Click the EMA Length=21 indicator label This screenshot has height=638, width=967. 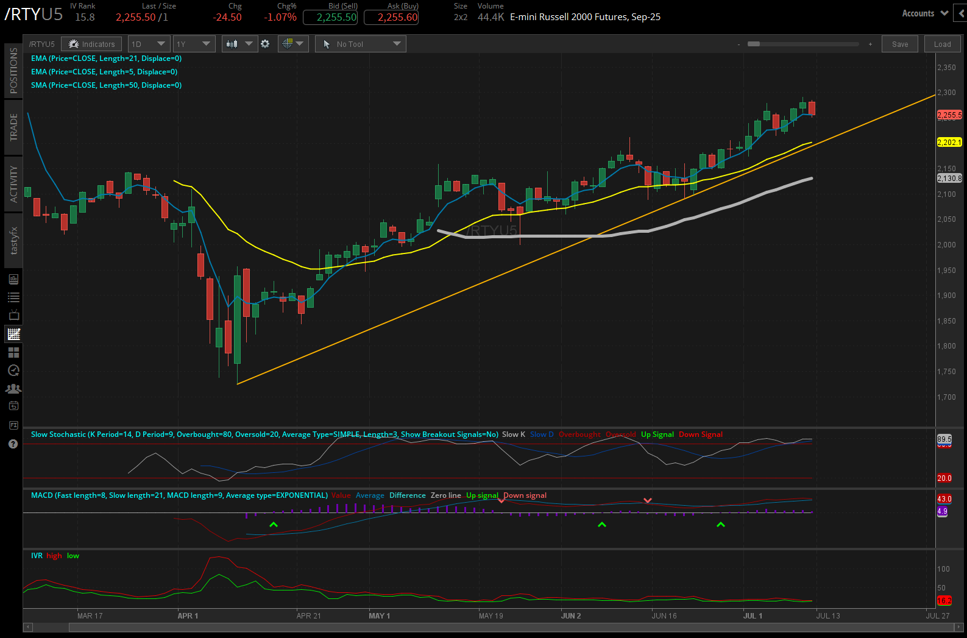pos(106,58)
